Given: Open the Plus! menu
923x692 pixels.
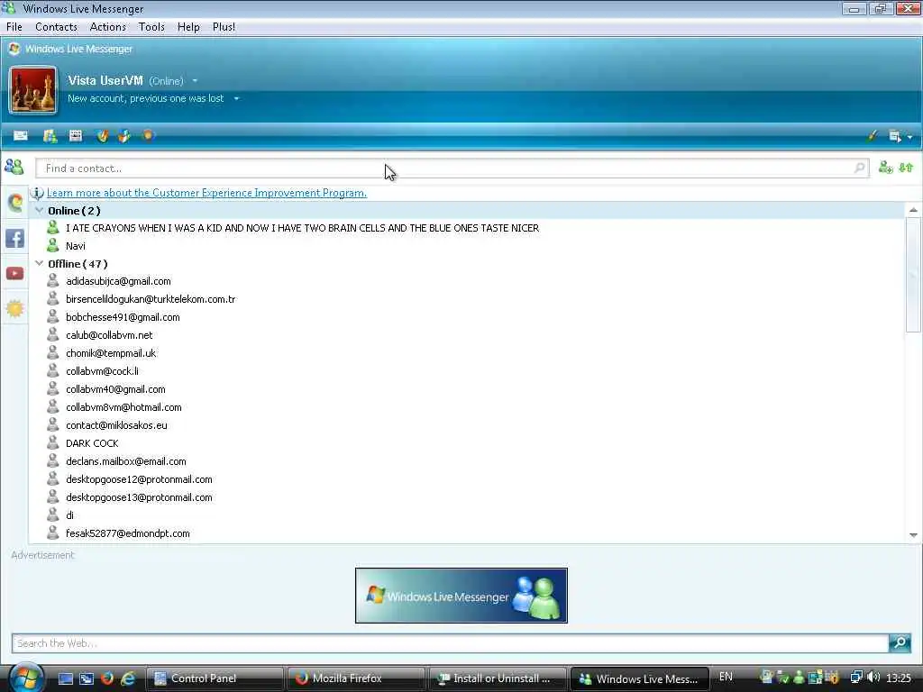Looking at the screenshot, I should point(224,27).
